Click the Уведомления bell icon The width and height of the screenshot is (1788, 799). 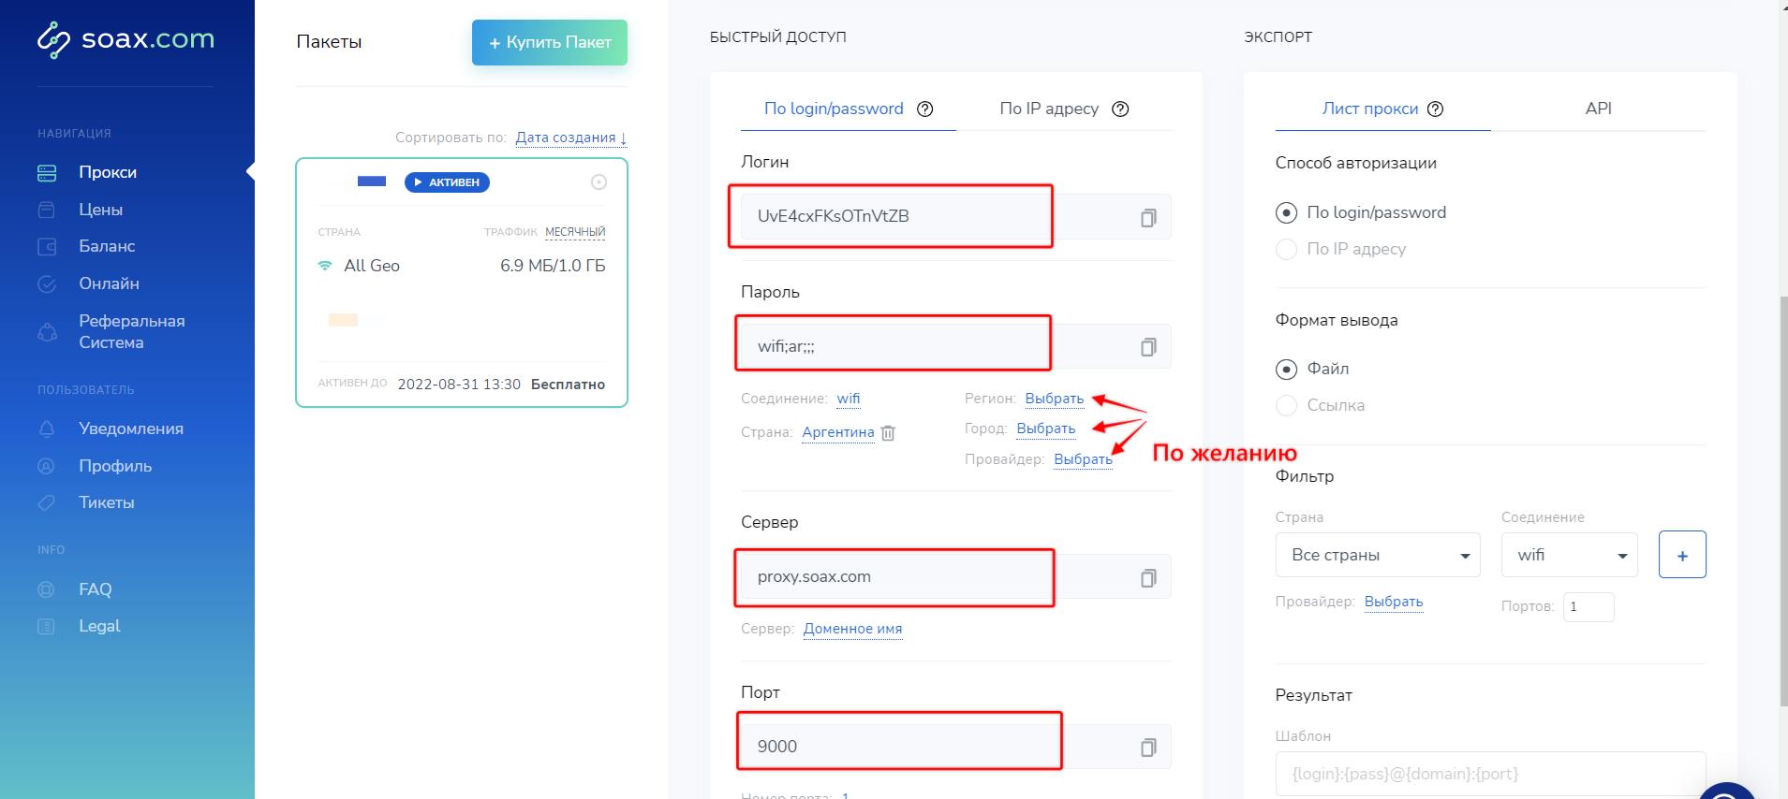coord(46,429)
